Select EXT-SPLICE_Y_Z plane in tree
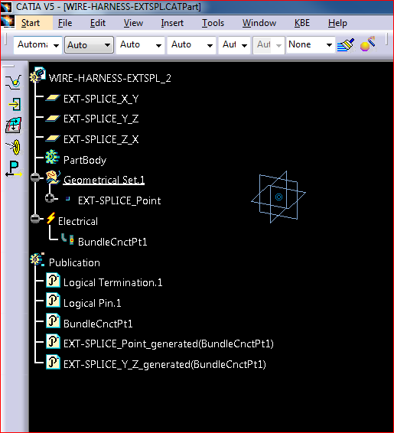Screen dimensions: 394x433 pos(101,119)
